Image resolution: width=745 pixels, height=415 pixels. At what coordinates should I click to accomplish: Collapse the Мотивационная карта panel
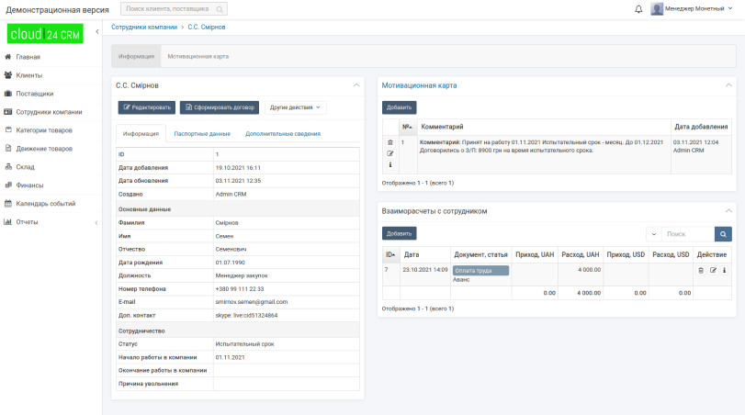[x=728, y=85]
